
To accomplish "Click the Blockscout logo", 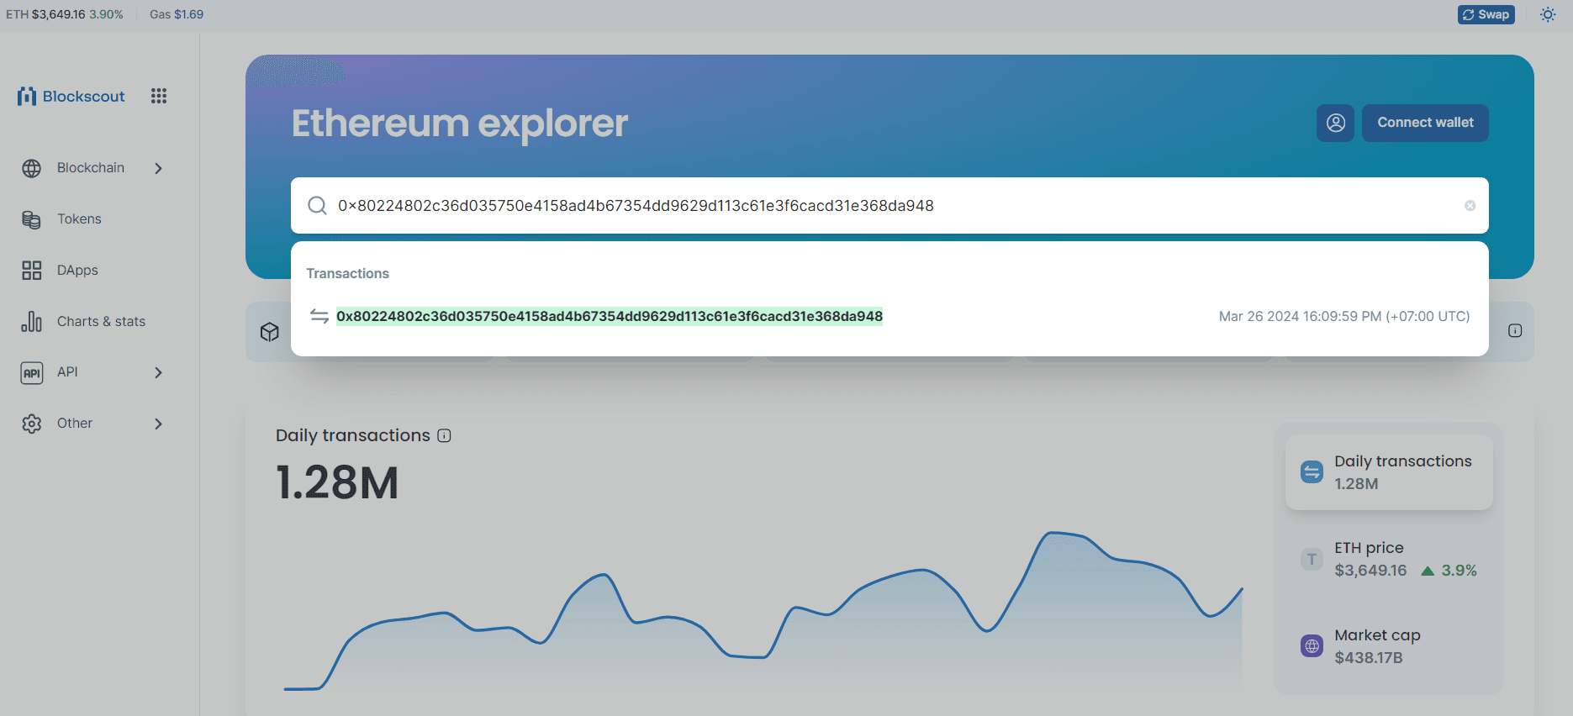I will pos(71,96).
